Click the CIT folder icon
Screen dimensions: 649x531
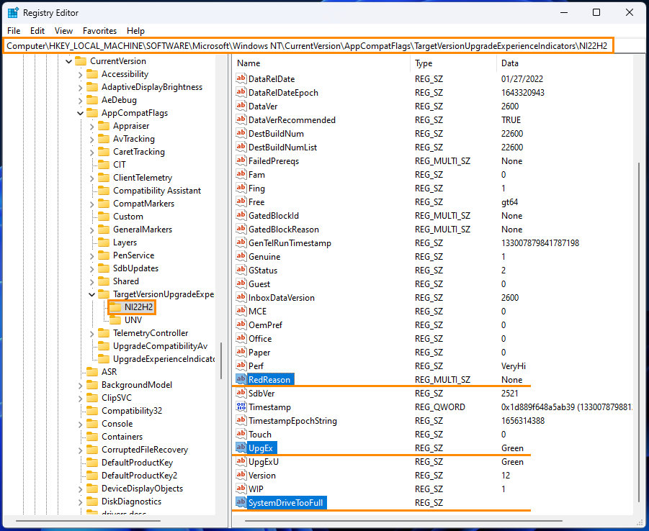[x=104, y=165]
